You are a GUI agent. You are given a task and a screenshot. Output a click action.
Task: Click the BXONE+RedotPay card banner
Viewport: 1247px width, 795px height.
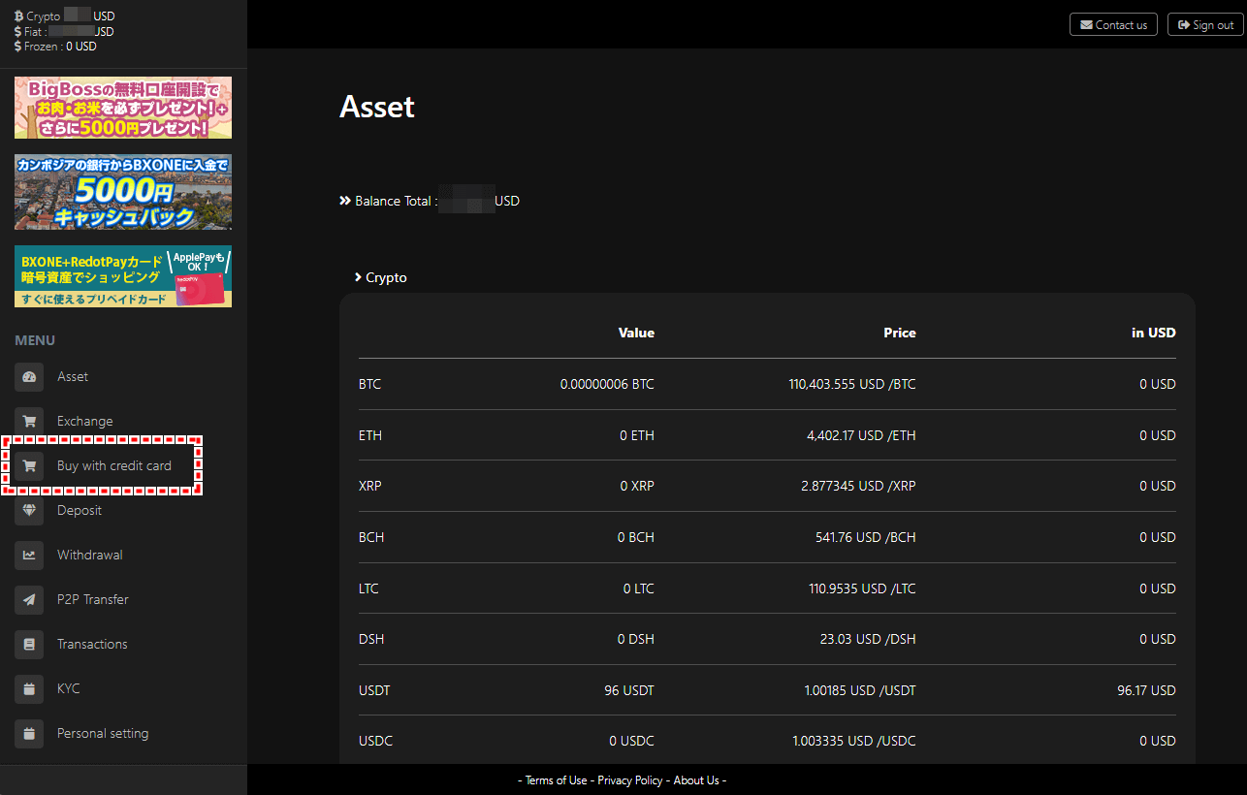(x=123, y=276)
